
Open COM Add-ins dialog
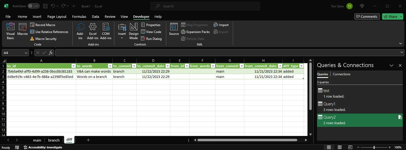pos(106,31)
